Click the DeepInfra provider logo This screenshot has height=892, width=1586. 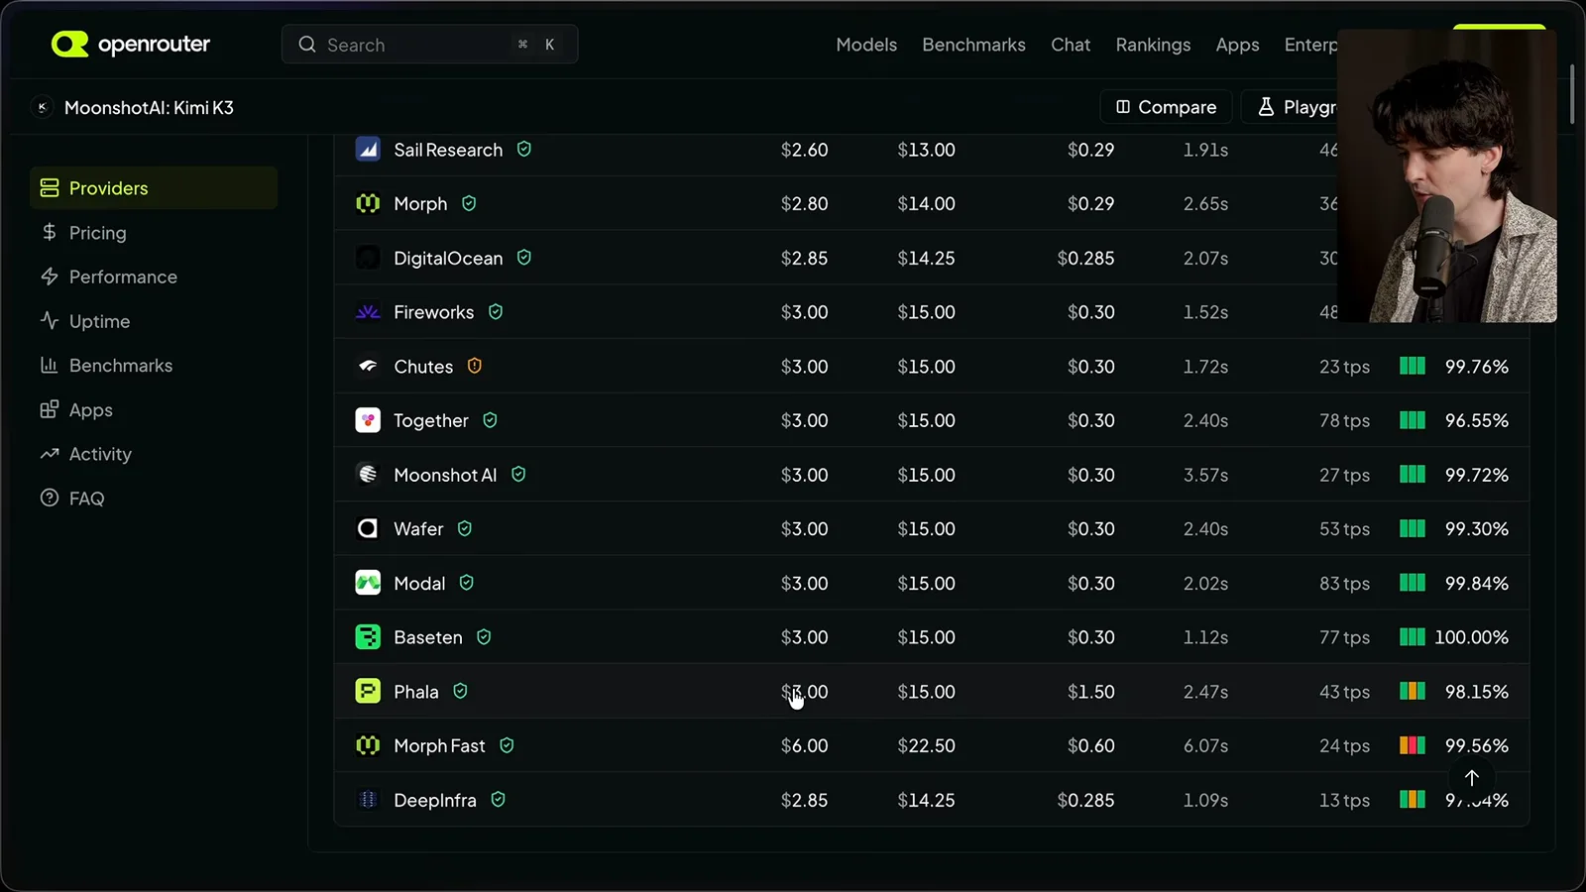pyautogui.click(x=368, y=800)
